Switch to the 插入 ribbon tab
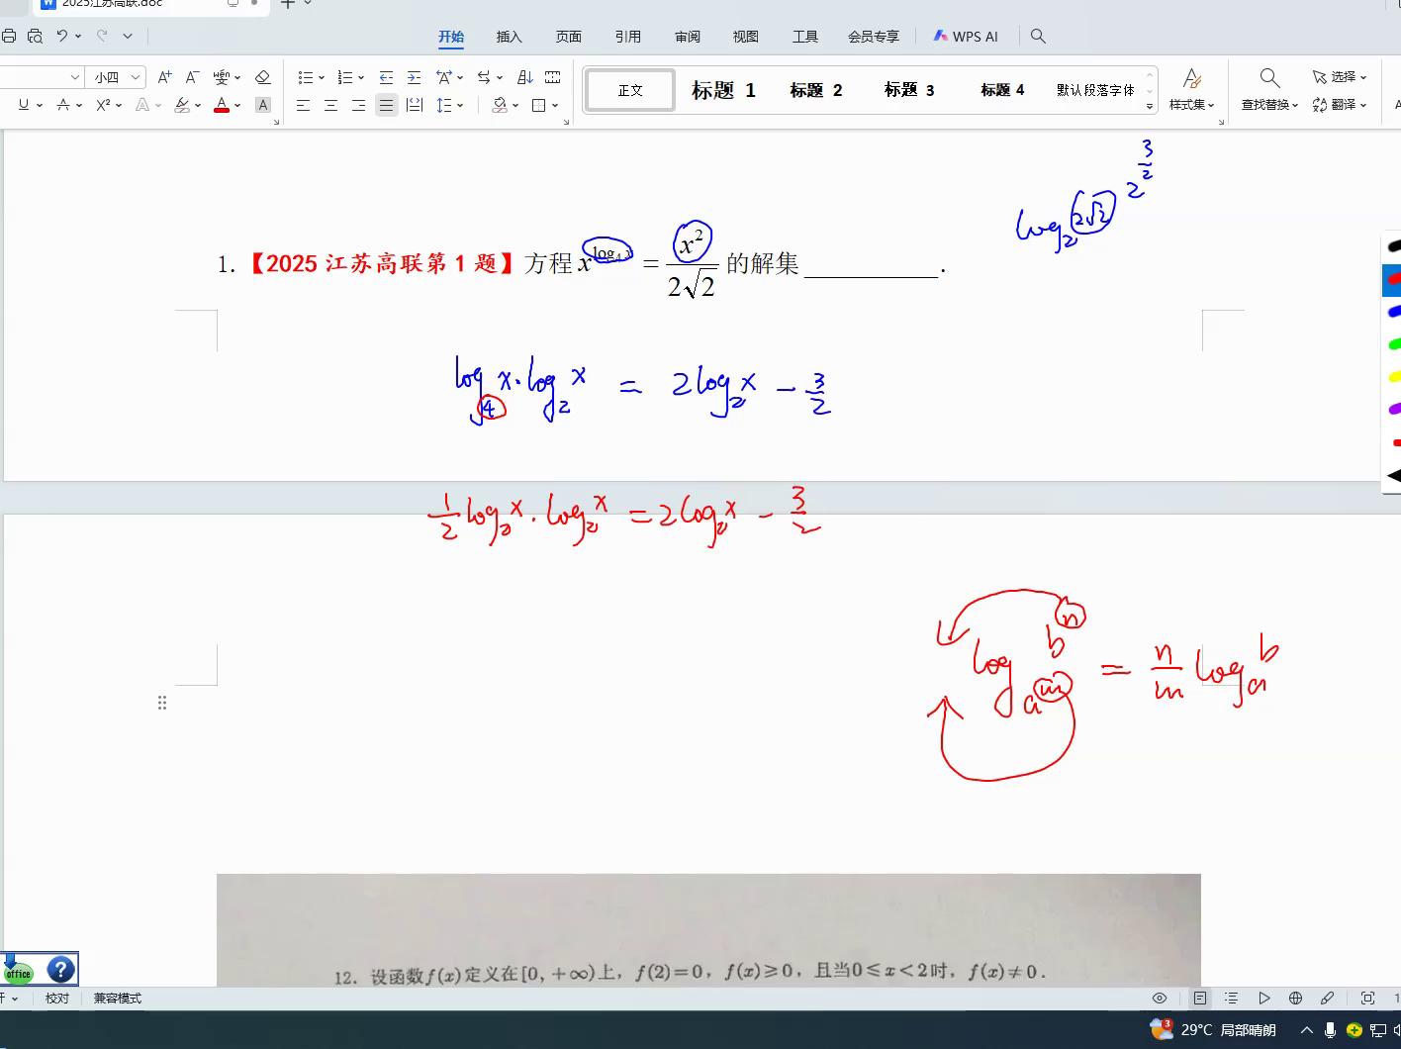This screenshot has width=1401, height=1049. pos(509,37)
